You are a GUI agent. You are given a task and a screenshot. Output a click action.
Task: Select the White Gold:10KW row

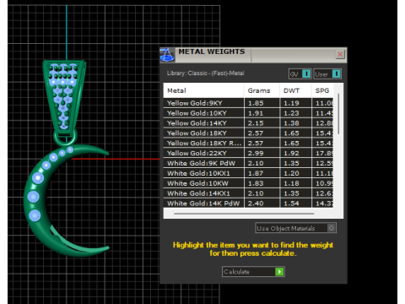pyautogui.click(x=248, y=183)
